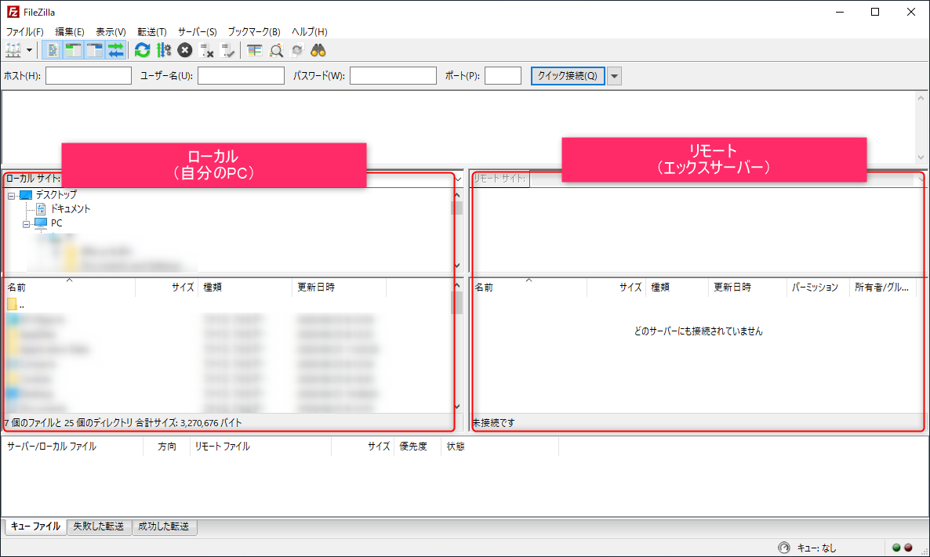Viewport: 930px width, 557px height.
Task: Click the local tree scrollbar down arrow
Action: tap(456, 266)
